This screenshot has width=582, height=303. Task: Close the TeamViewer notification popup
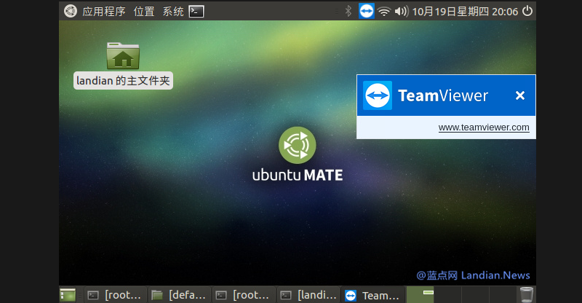pyautogui.click(x=520, y=95)
